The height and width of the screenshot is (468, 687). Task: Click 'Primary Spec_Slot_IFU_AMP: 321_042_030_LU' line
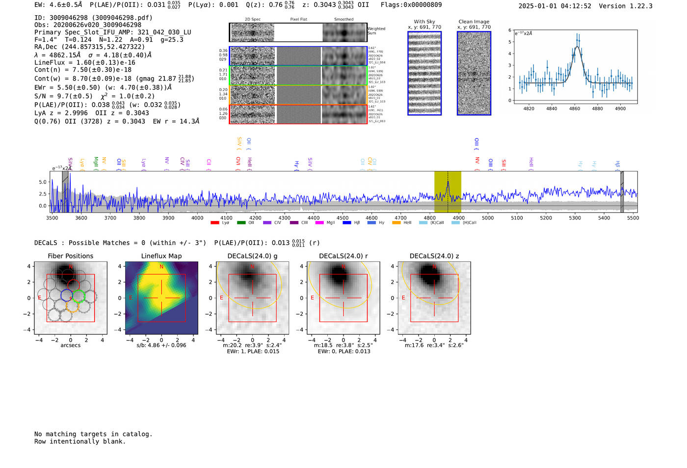point(113,32)
